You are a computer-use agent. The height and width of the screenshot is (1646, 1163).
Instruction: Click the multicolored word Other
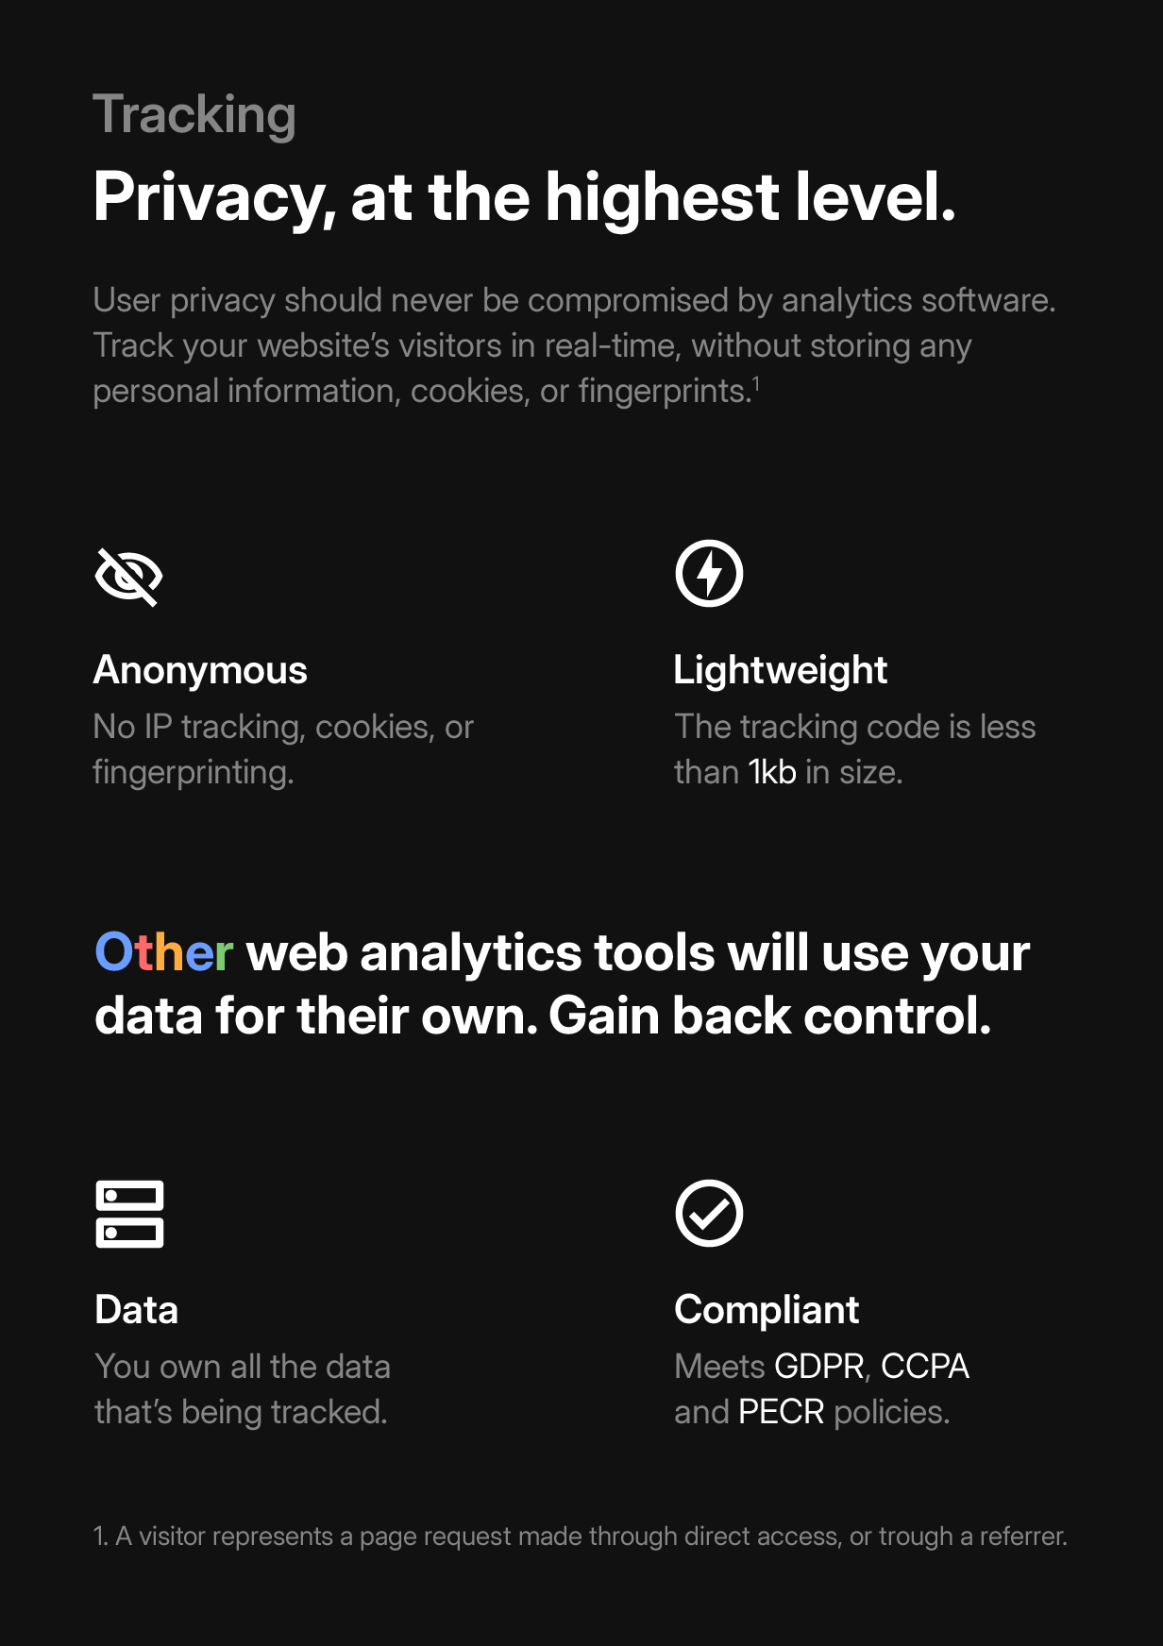coord(163,952)
